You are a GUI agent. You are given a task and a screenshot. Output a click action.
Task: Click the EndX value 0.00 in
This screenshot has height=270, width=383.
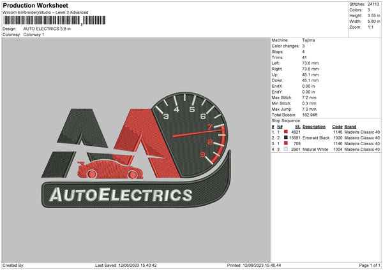[x=308, y=86]
